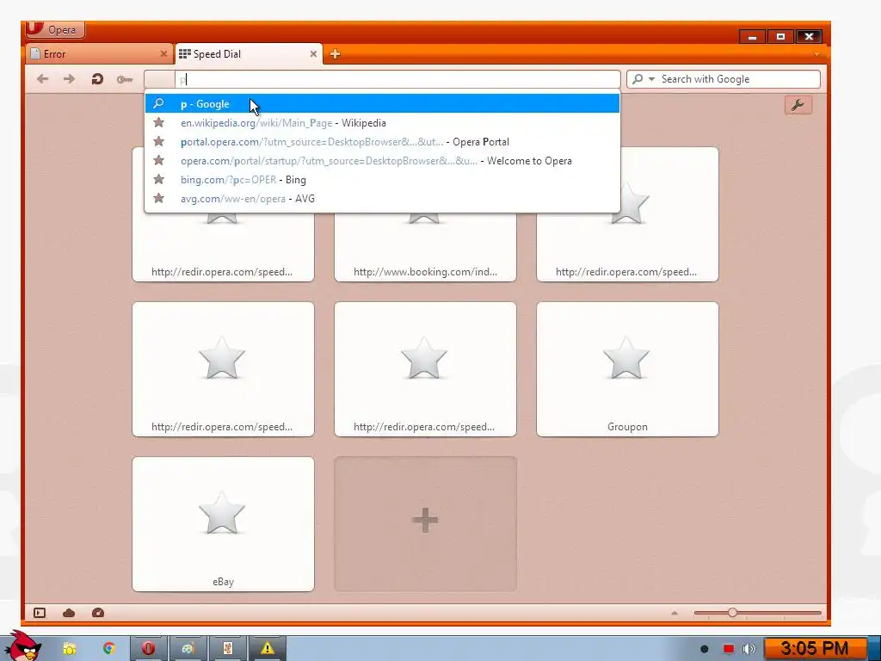The image size is (881, 661).
Task: Click the volume speaker tray icon
Action: pyautogui.click(x=749, y=649)
